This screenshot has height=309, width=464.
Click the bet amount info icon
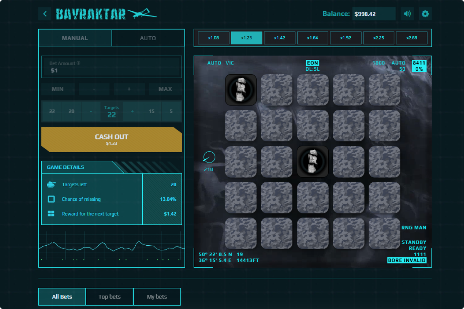[x=78, y=63]
